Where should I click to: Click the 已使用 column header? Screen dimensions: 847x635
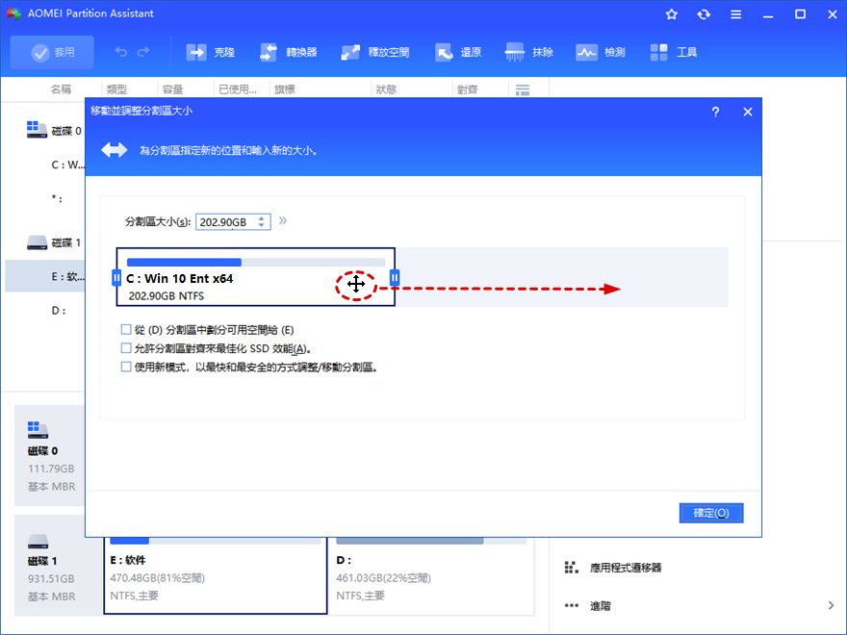pos(237,89)
